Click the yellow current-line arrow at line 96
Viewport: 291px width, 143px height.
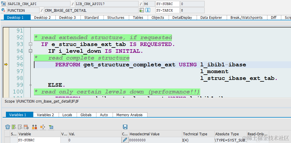6,65
